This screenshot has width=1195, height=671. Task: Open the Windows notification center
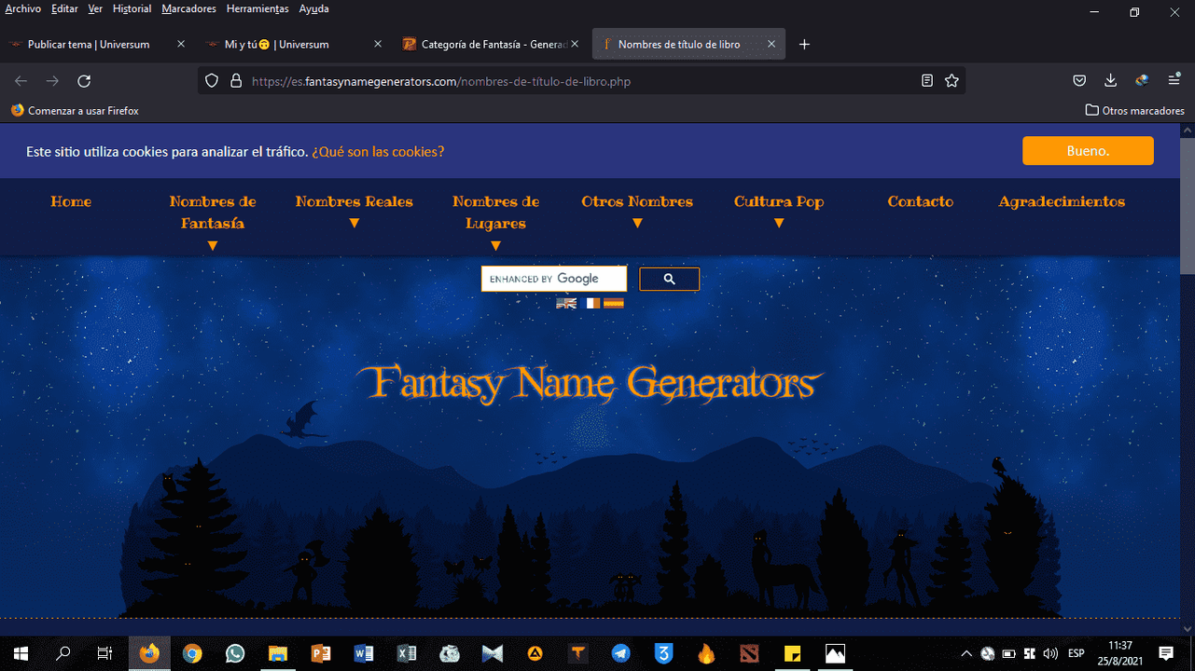tap(1165, 653)
